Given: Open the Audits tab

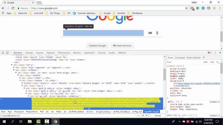Looking at the screenshot, I should [x=112, y=53].
